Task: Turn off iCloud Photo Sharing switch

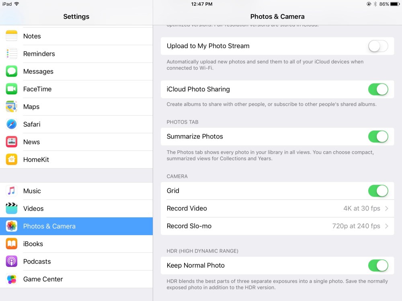Action: tap(378, 89)
